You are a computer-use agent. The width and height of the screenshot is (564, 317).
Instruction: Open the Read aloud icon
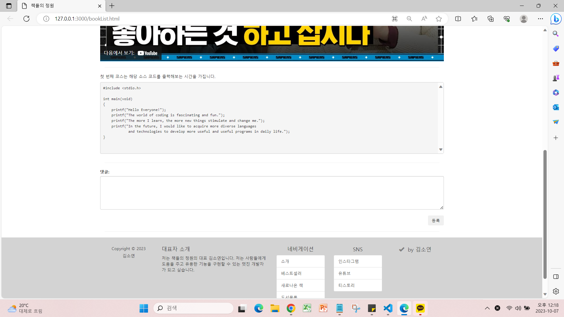[x=424, y=19]
